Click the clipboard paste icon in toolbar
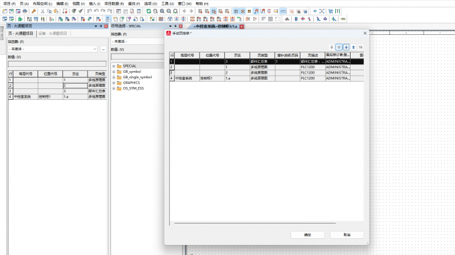The width and height of the screenshot is (455, 255). click(x=56, y=11)
